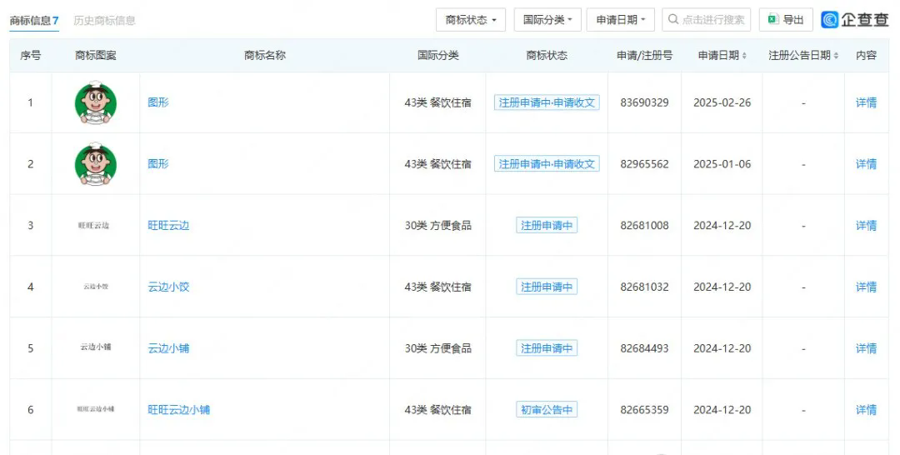The width and height of the screenshot is (900, 455).
Task: Open 云边小饺 trademark image in row 4
Action: coord(95,287)
